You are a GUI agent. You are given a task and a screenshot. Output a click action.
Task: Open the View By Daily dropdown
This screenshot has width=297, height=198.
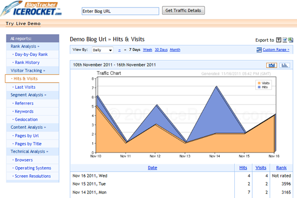coord(103,50)
